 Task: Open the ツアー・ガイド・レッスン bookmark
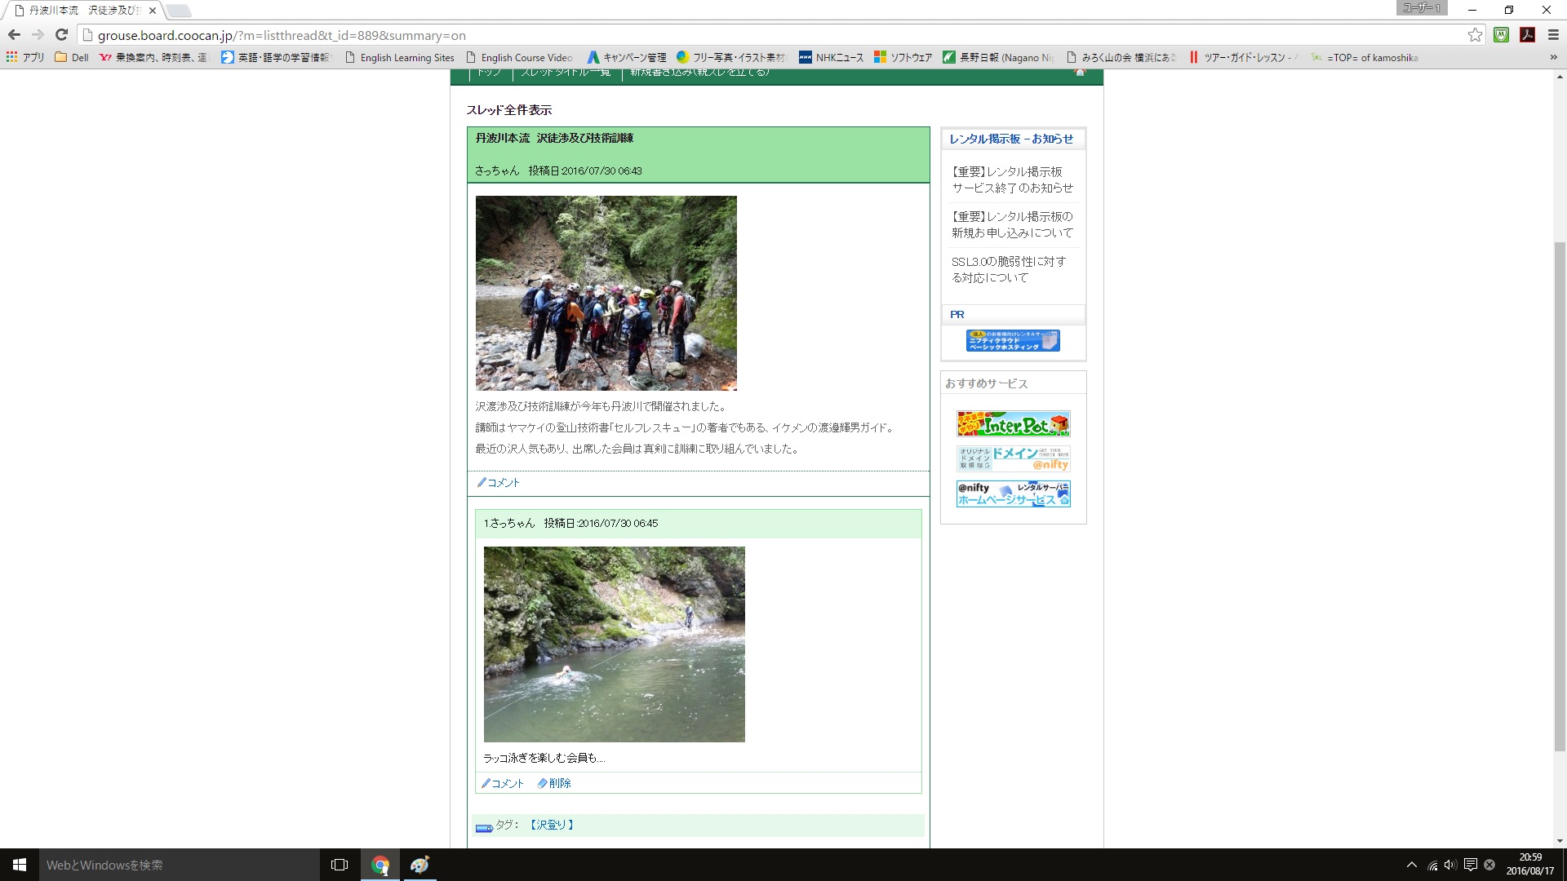(1244, 57)
